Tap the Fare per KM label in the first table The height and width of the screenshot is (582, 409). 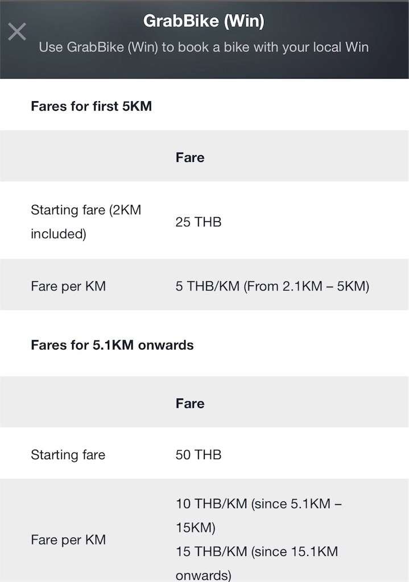(68, 286)
